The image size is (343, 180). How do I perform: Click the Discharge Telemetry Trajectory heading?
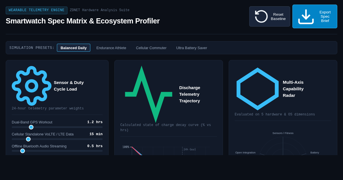pos(190,94)
